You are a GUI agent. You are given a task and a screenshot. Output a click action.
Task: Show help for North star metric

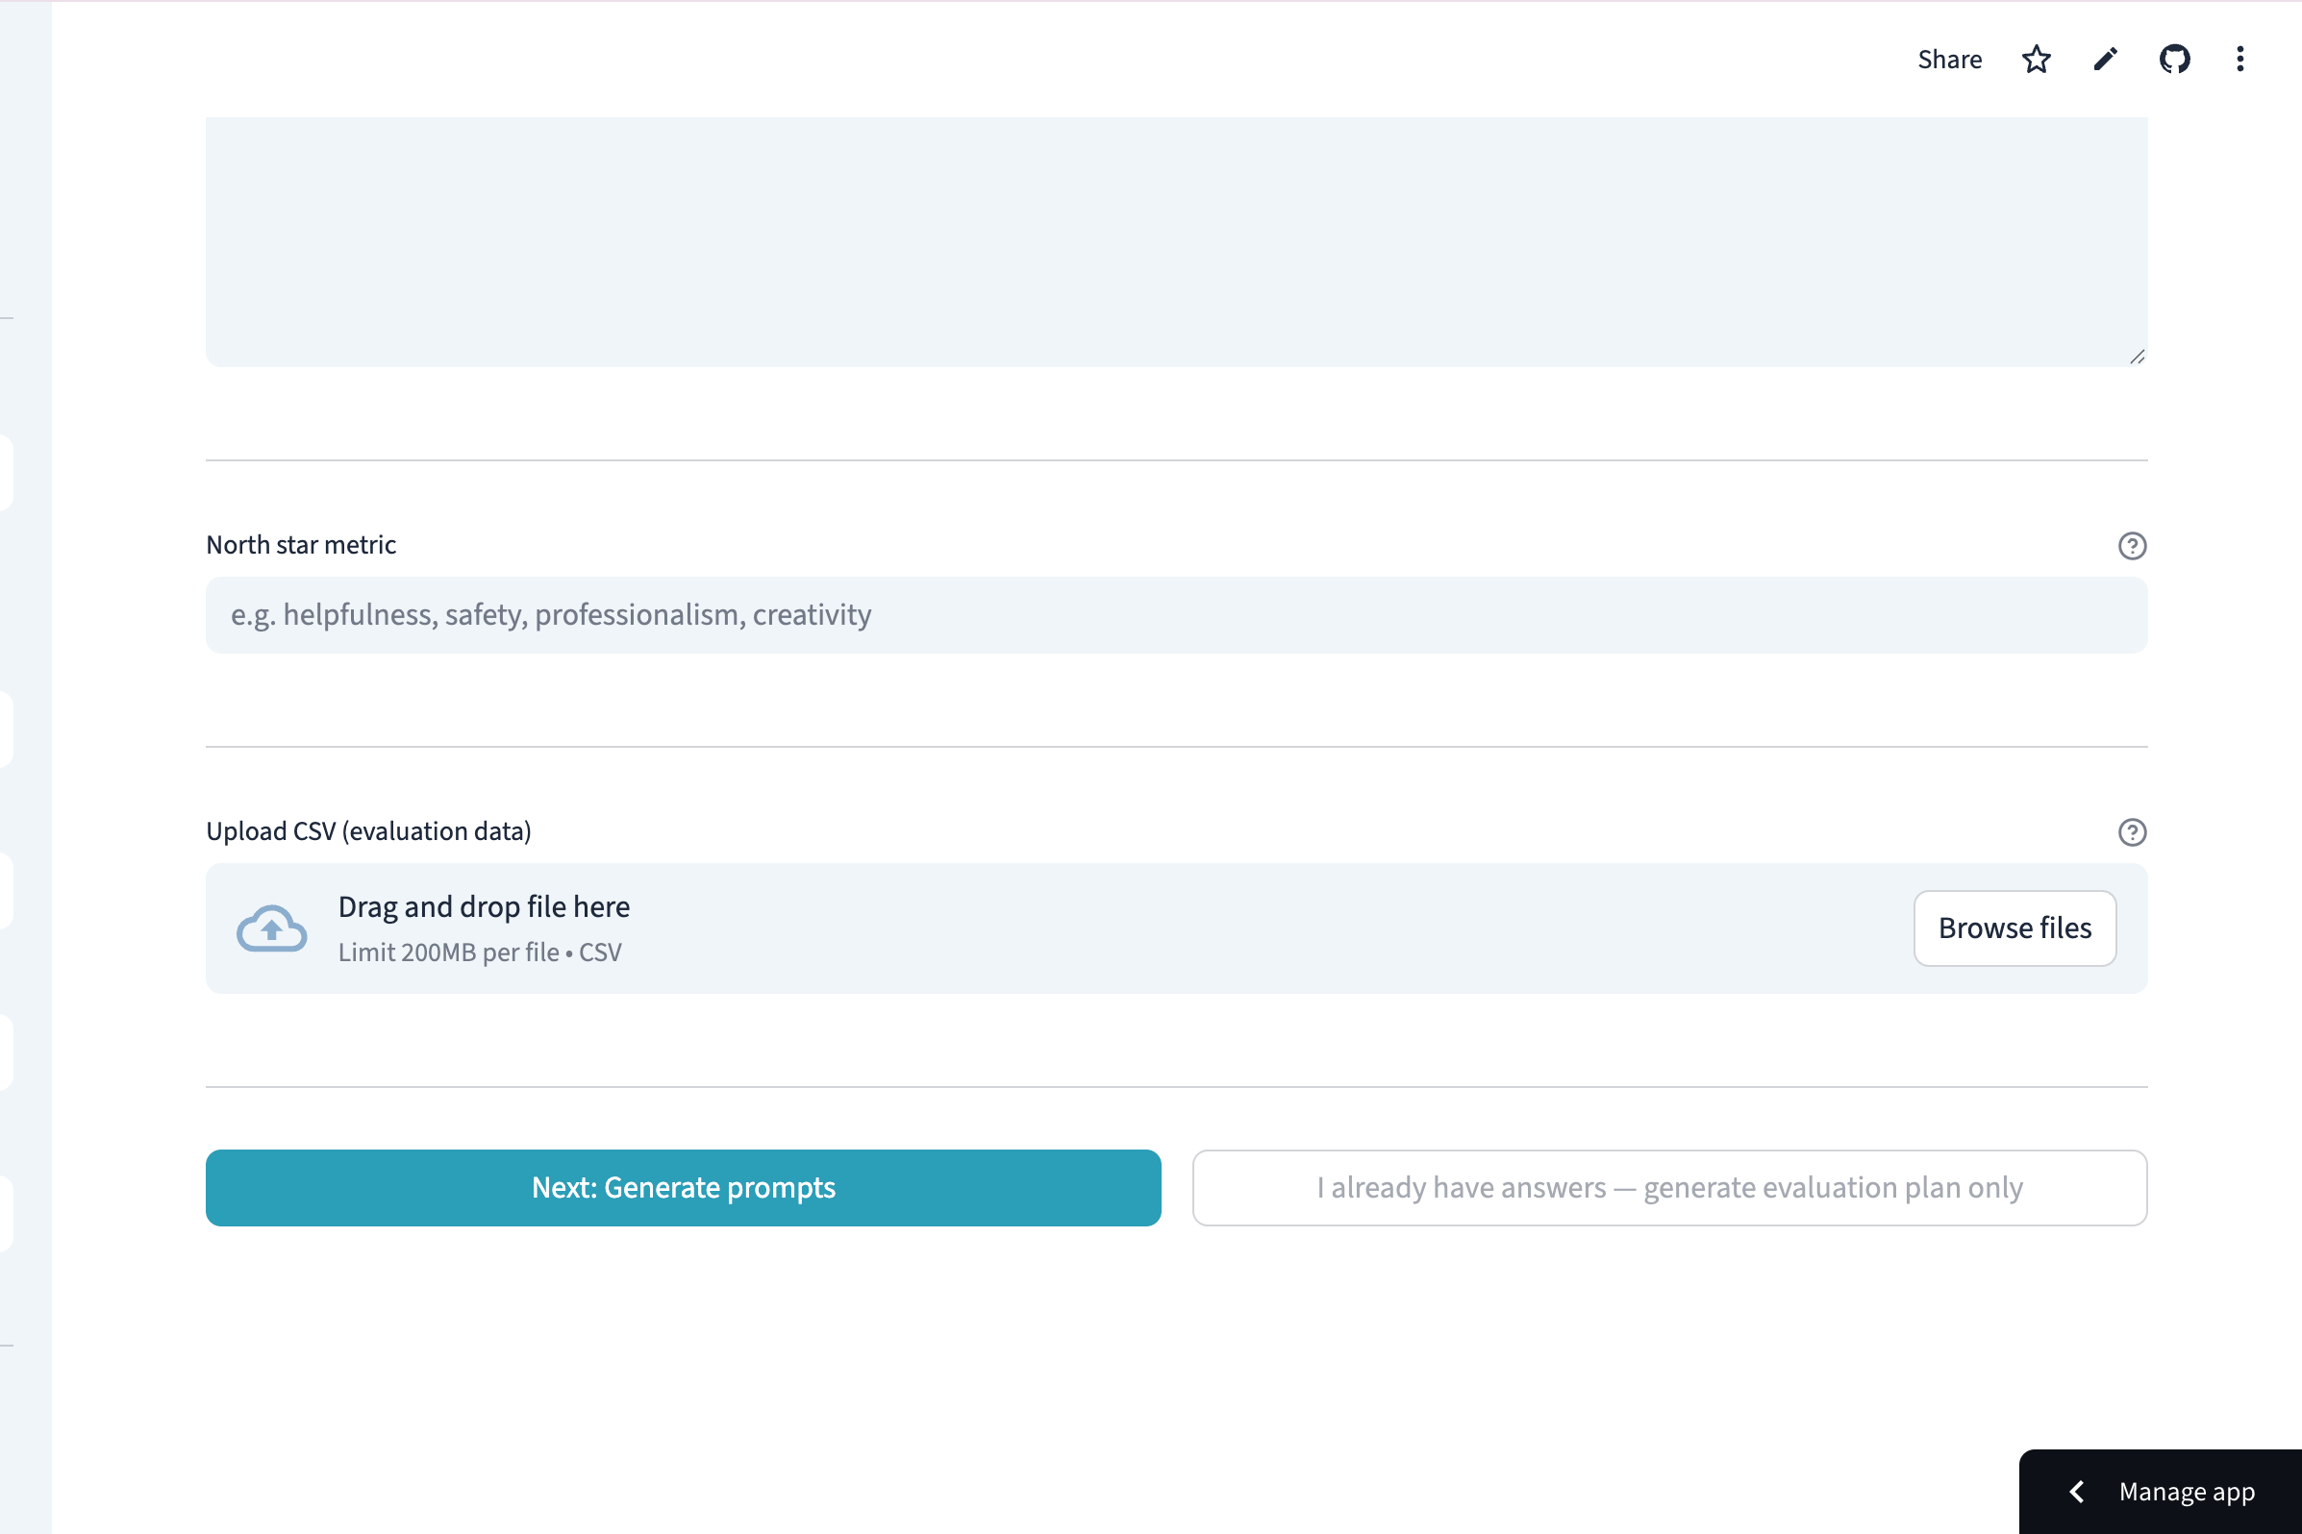click(x=2132, y=546)
